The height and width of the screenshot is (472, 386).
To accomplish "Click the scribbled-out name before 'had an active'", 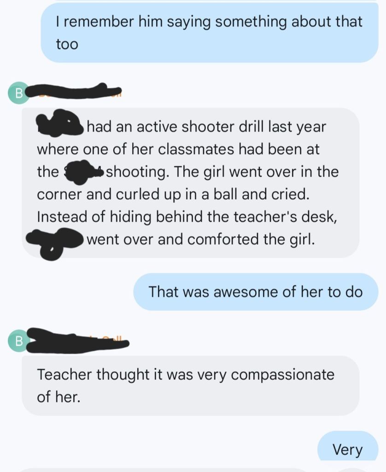I will click(59, 122).
